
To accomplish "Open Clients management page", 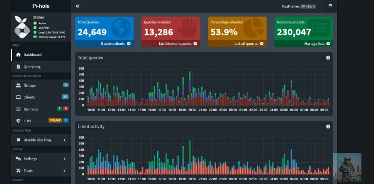I will click(41, 97).
